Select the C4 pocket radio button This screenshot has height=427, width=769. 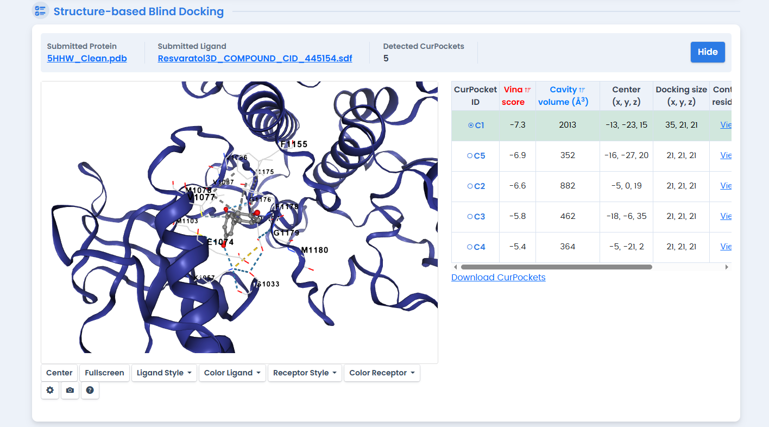[470, 247]
